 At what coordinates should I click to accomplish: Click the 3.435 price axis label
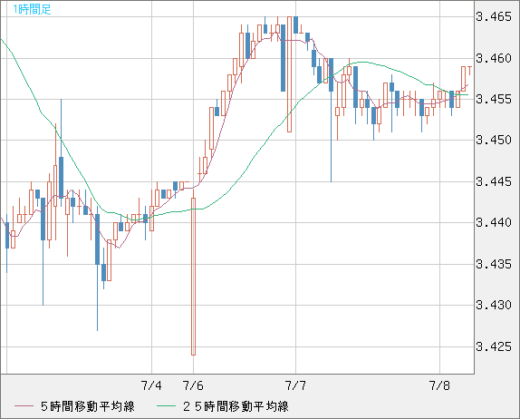click(x=494, y=264)
